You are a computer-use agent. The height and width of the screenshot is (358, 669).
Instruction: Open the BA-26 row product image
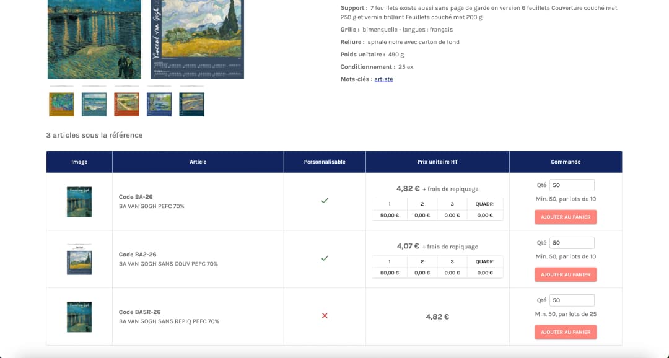[x=79, y=201]
